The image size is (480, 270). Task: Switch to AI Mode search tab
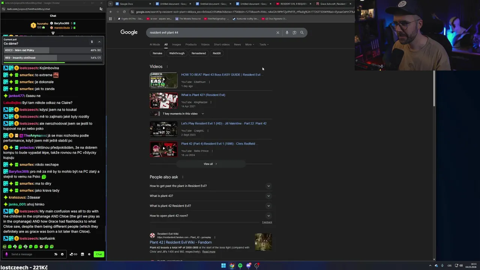[155, 44]
